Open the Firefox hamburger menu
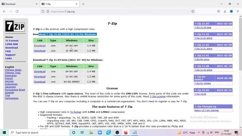The width and height of the screenshot is (242, 136). pyautogui.click(x=238, y=11)
